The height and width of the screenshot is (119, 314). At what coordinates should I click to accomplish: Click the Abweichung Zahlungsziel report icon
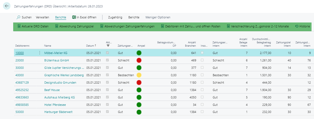click(57, 26)
